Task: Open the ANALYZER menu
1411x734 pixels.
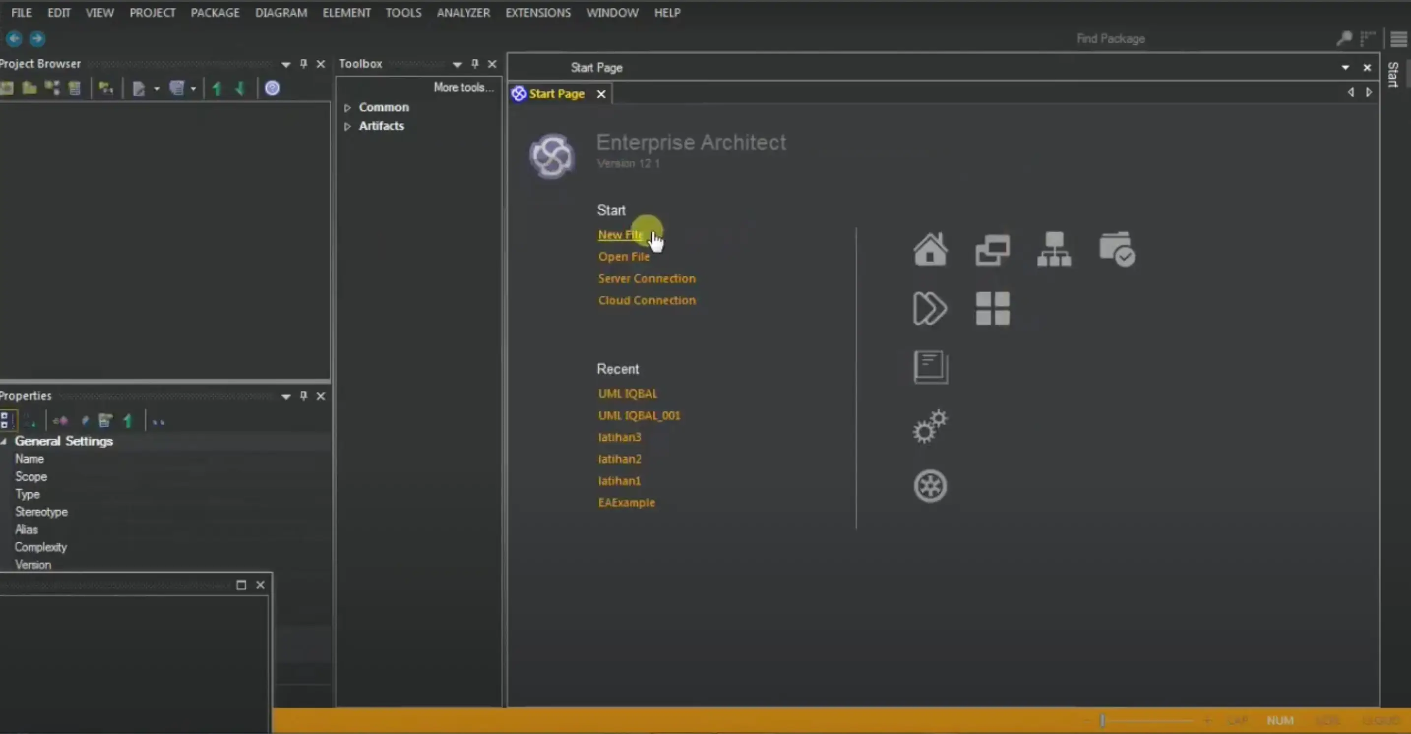Action: pyautogui.click(x=463, y=13)
